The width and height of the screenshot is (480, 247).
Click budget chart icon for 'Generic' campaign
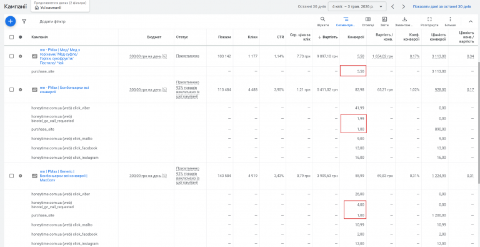(164, 176)
